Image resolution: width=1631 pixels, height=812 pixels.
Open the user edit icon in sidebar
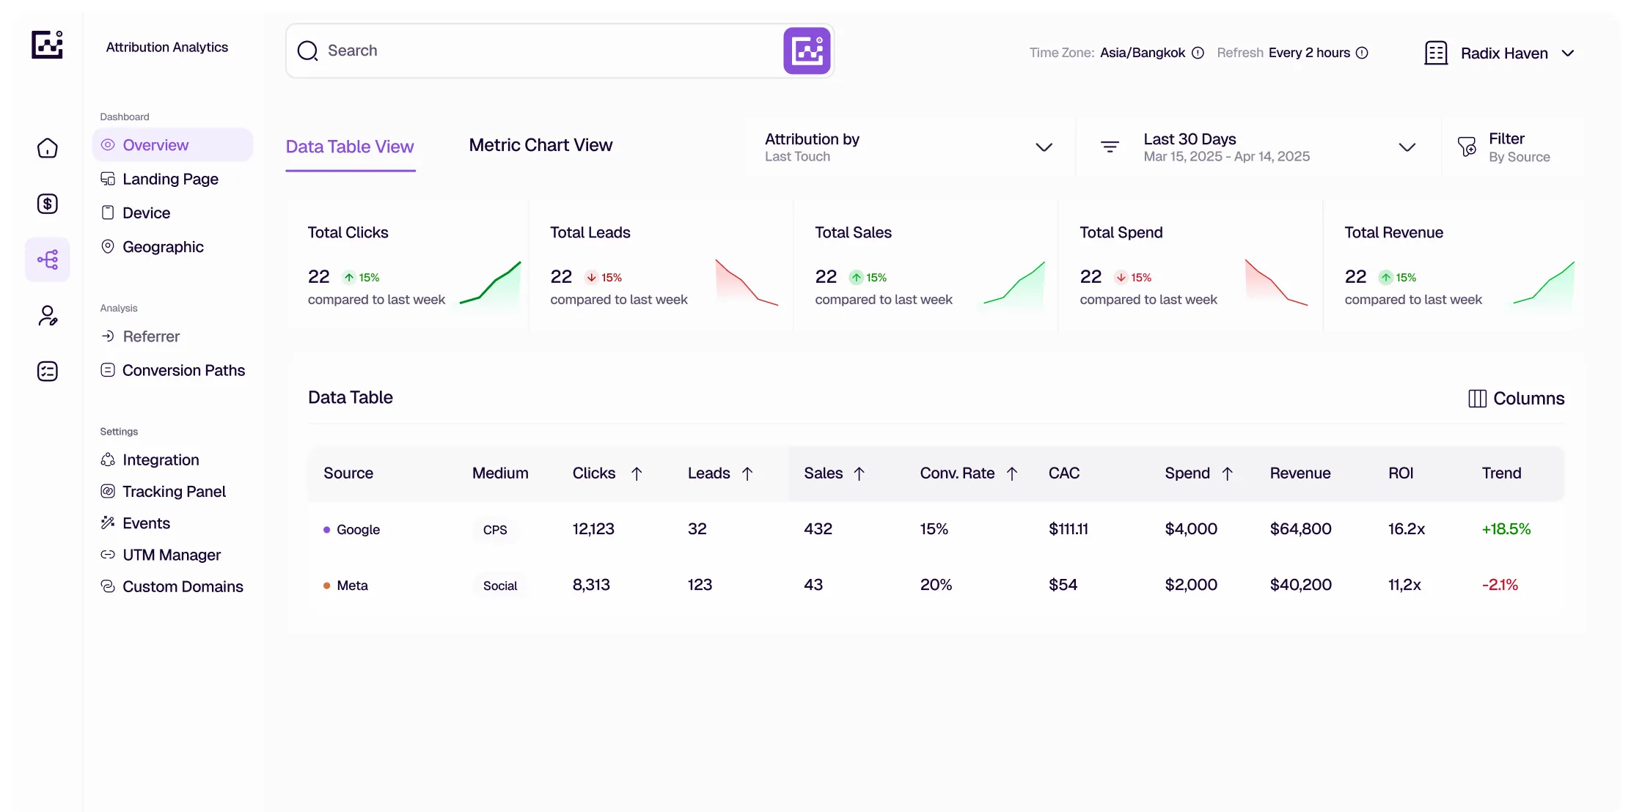48,316
